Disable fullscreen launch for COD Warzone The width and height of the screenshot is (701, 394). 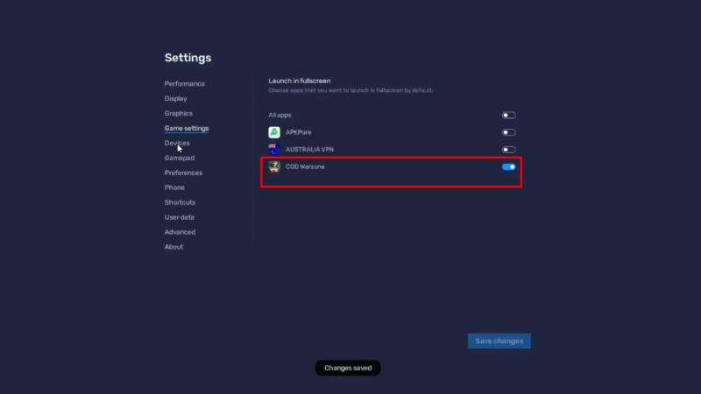[508, 166]
